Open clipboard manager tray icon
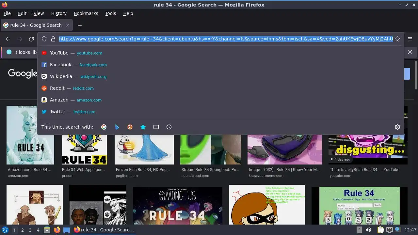This screenshot has width=418, height=235. (x=380, y=230)
